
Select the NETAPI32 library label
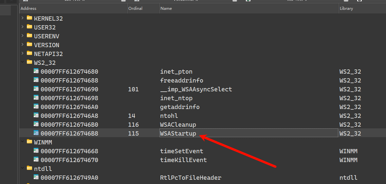(48, 54)
